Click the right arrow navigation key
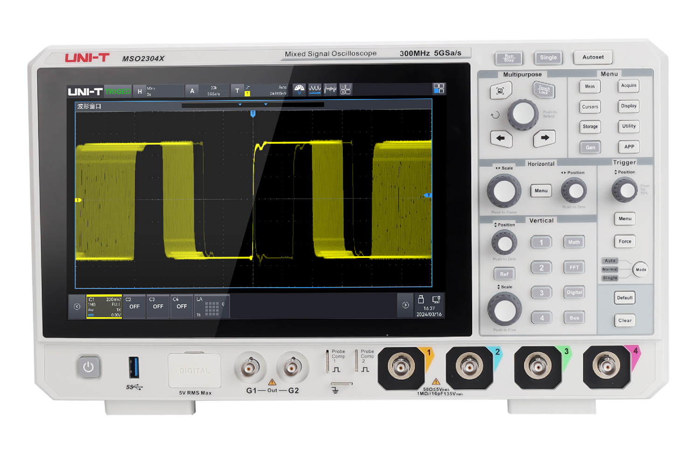699x466 pixels. (x=544, y=138)
